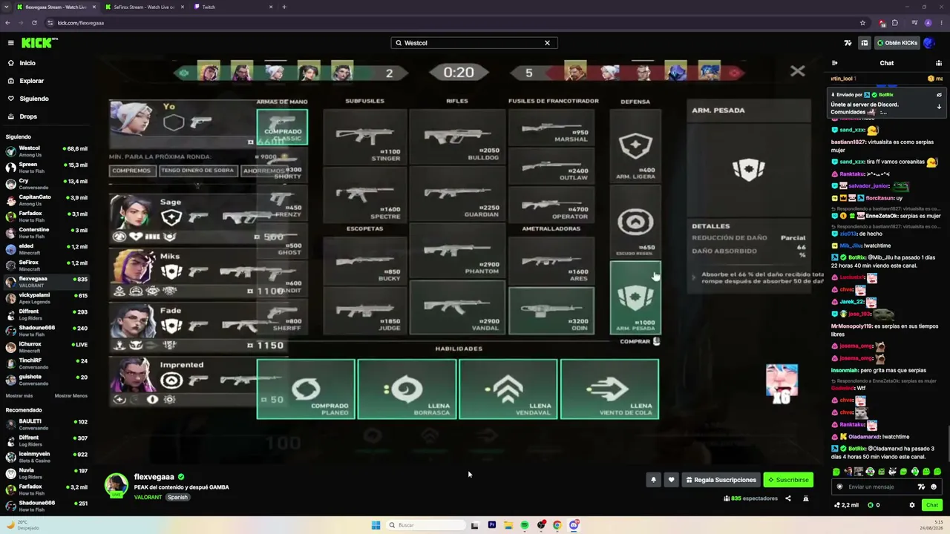Screen dimensions: 950x534
Task: Buy the Odin machine gun
Action: 551,310
